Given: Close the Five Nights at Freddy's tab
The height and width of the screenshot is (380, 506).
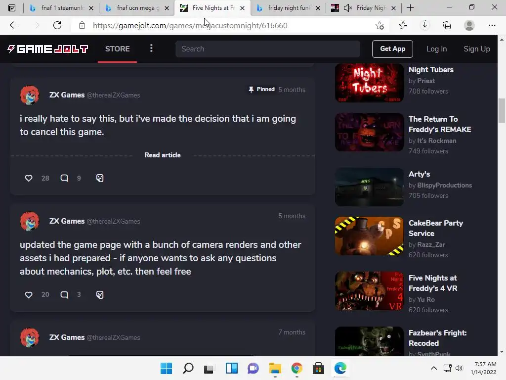Looking at the screenshot, I should 242,8.
